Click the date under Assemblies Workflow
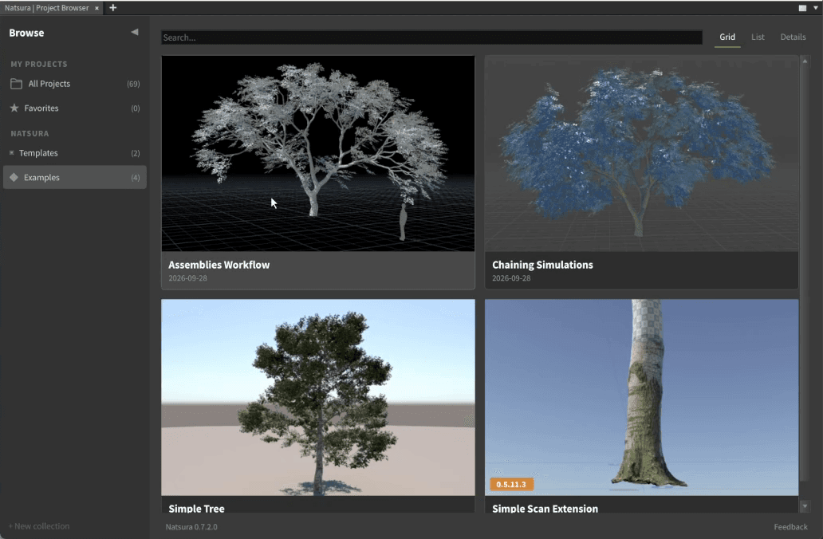Image resolution: width=823 pixels, height=539 pixels. pos(187,278)
